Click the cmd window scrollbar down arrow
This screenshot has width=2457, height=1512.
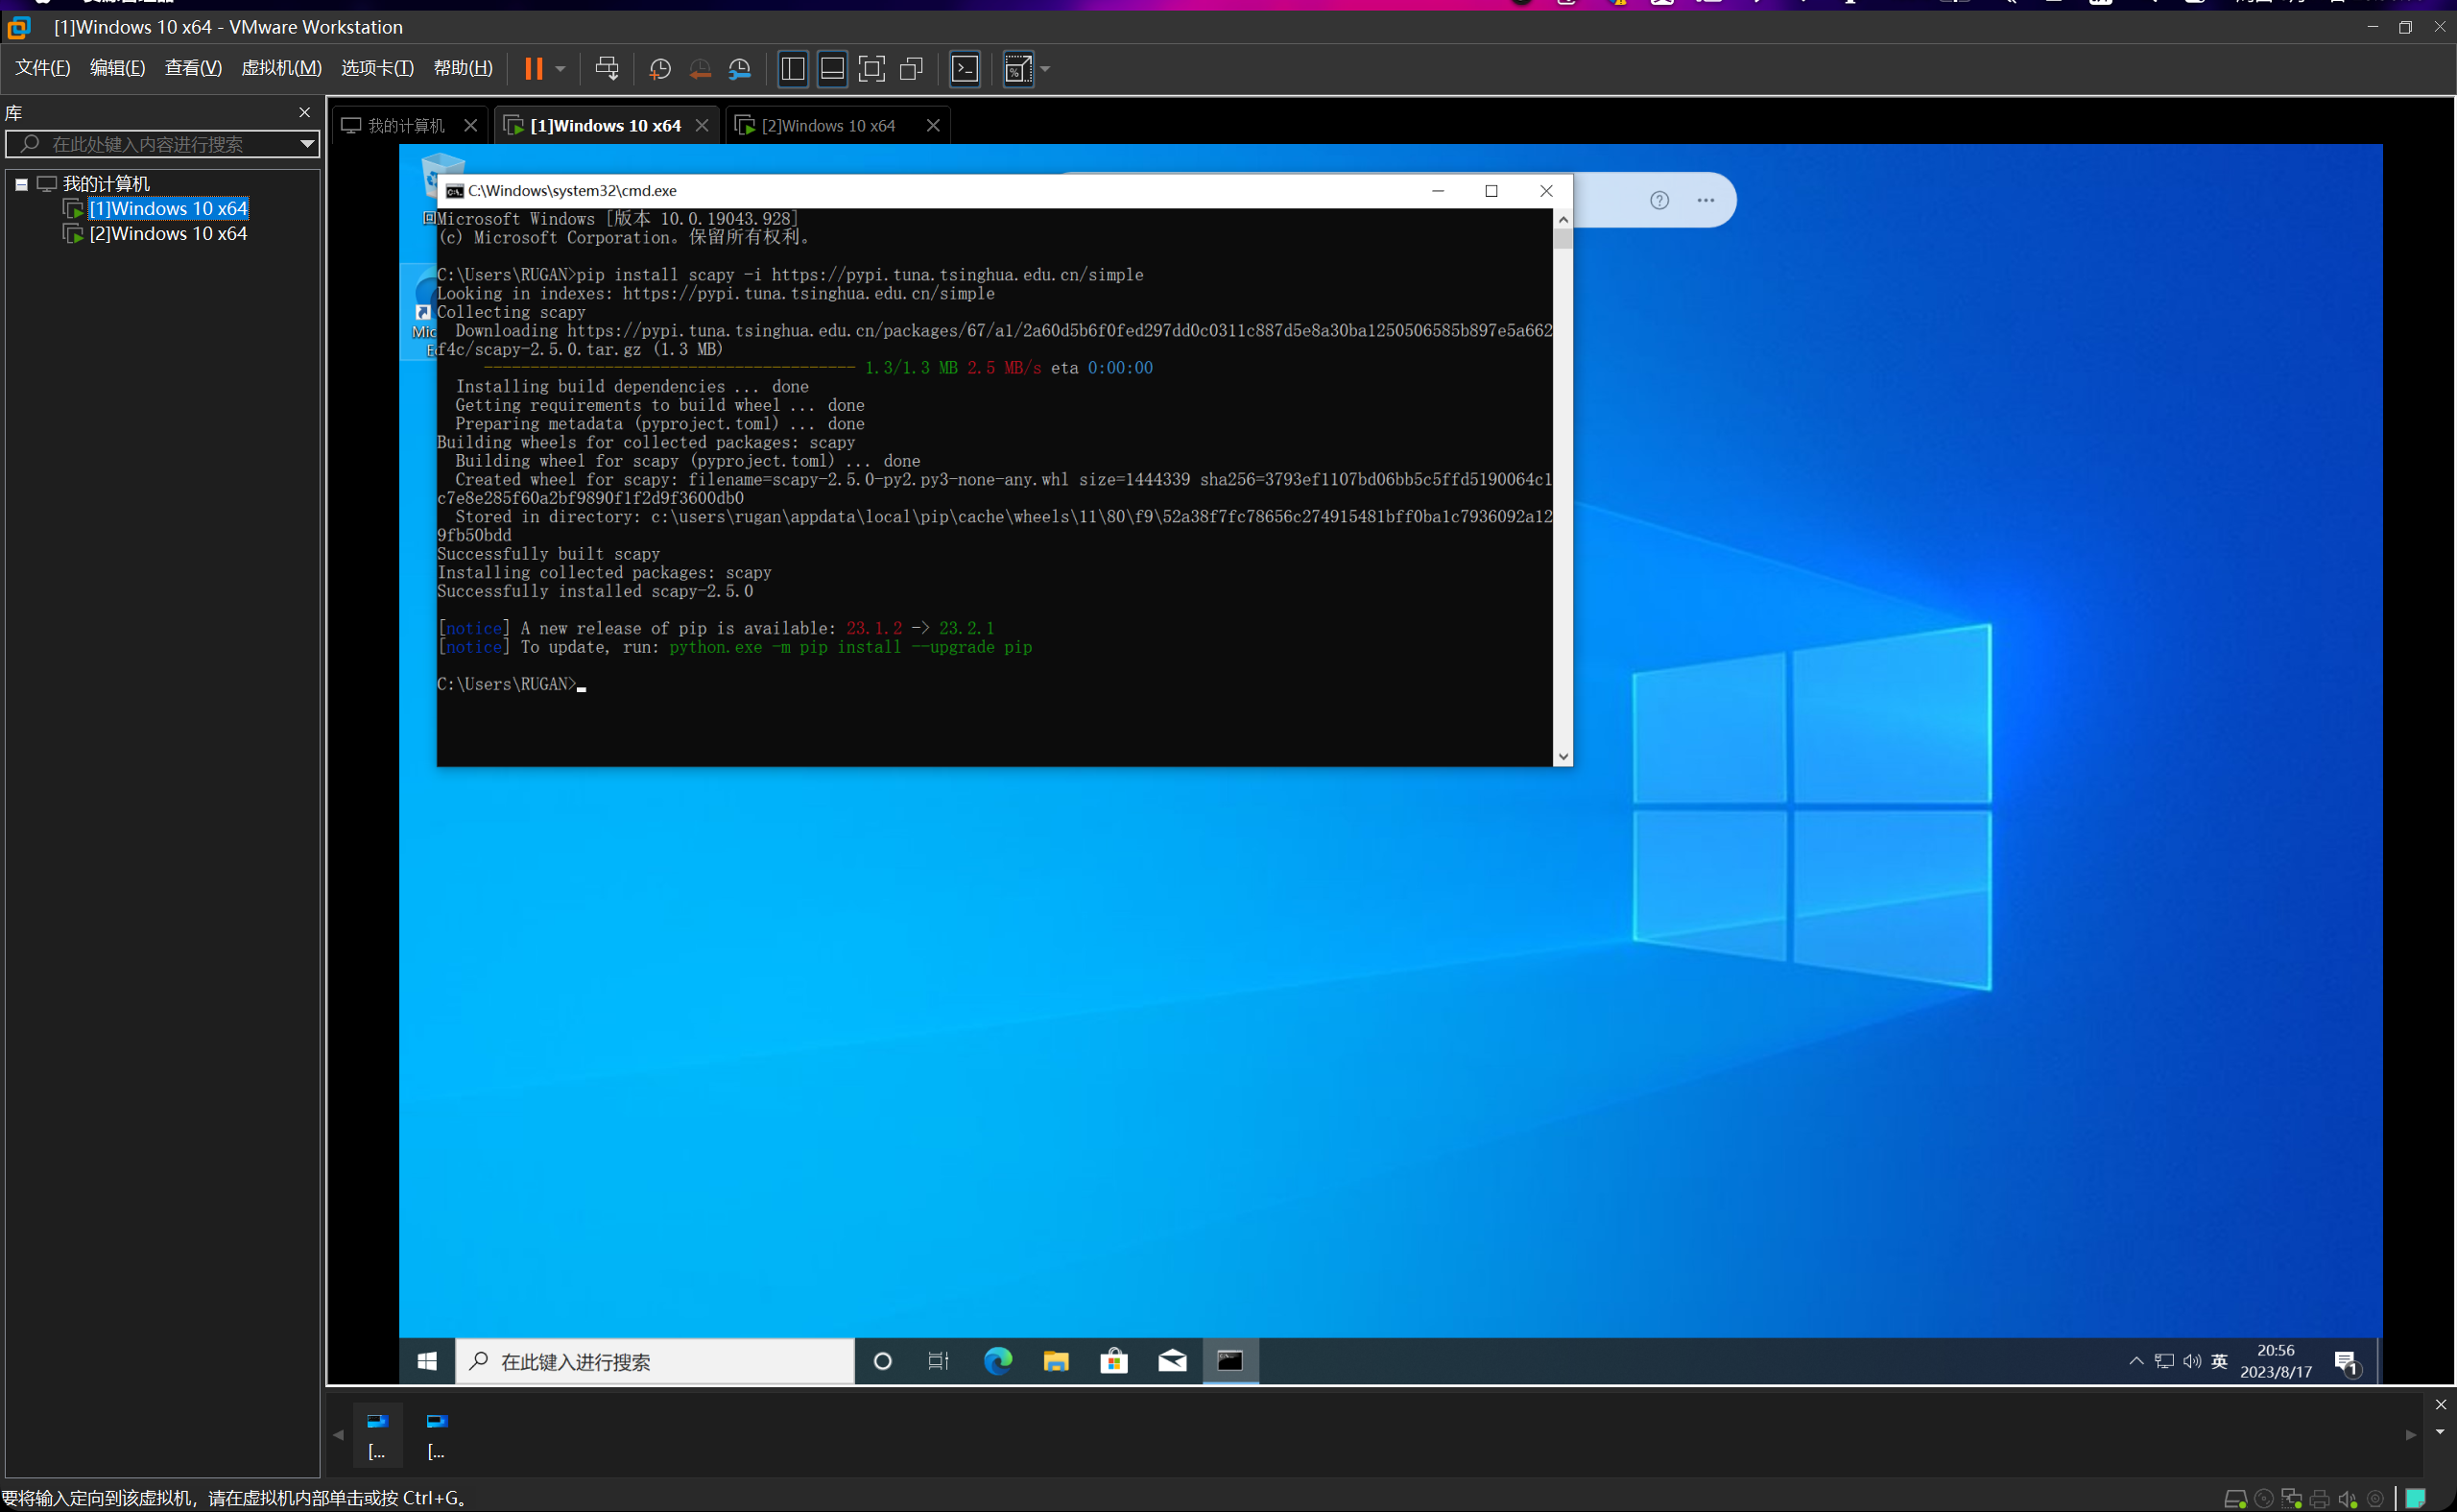click(1562, 757)
